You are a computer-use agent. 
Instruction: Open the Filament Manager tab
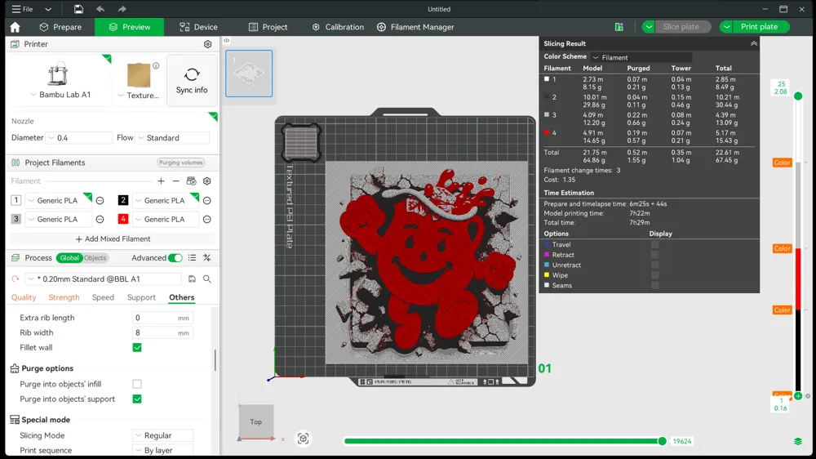tap(415, 27)
